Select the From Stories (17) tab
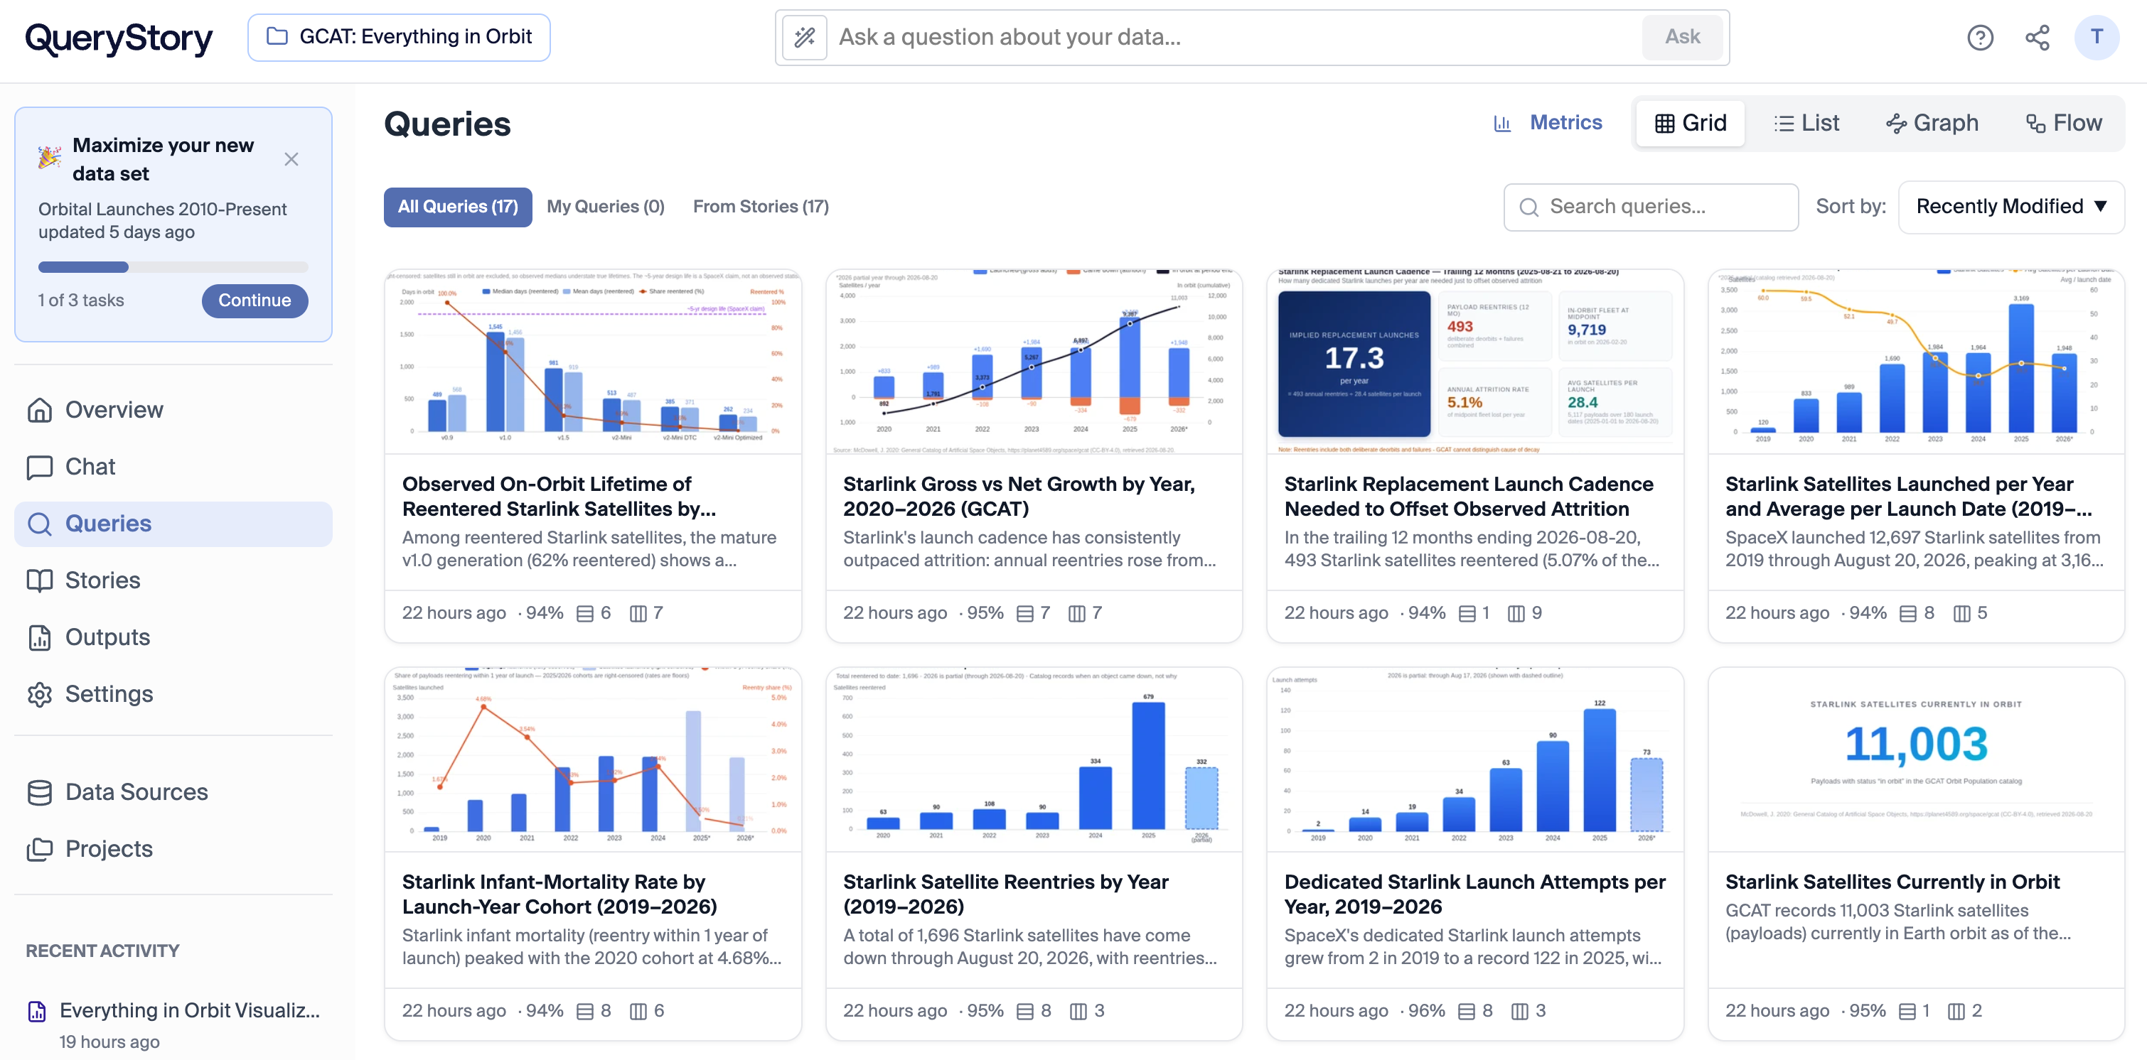The height and width of the screenshot is (1060, 2147). [x=761, y=207]
